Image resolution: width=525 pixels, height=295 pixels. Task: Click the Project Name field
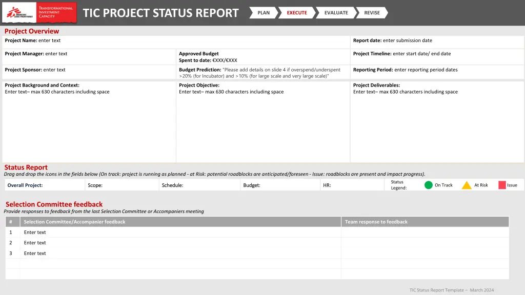[x=176, y=41]
